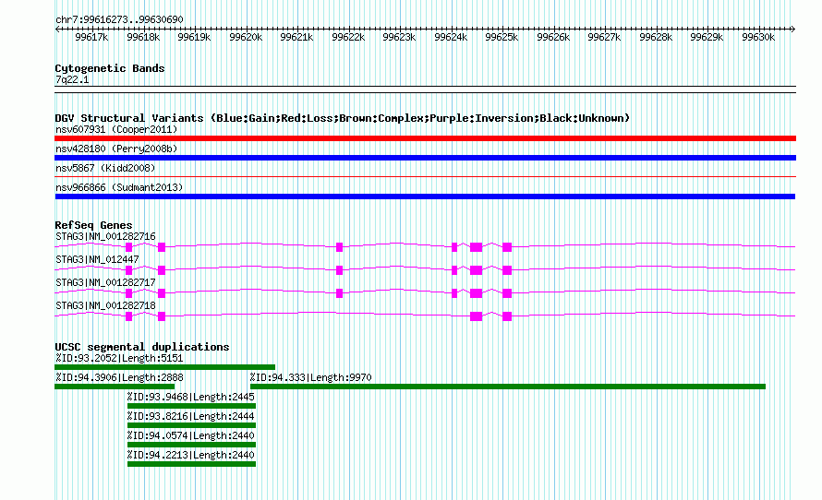Open the STAG3 NM_001282718 transcript label
The height and width of the screenshot is (500, 822).
[105, 305]
